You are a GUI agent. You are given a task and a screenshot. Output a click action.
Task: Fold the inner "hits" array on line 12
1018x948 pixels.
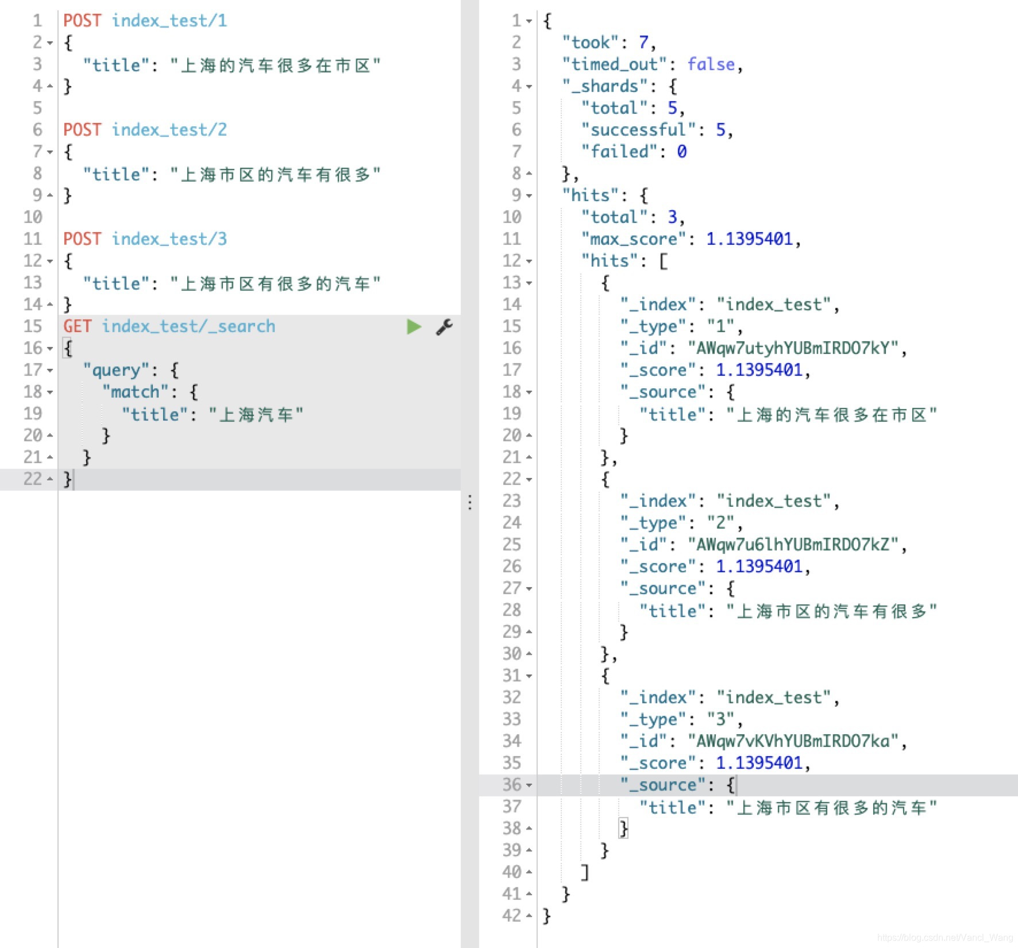tap(529, 261)
